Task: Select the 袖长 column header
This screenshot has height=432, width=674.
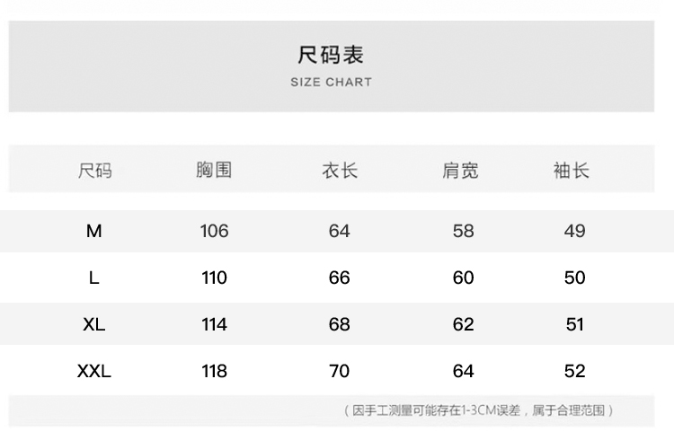Action: pyautogui.click(x=572, y=170)
